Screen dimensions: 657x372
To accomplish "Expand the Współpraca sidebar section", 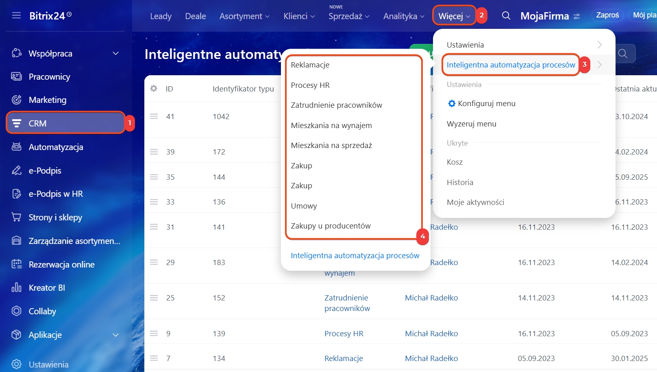I will 115,53.
